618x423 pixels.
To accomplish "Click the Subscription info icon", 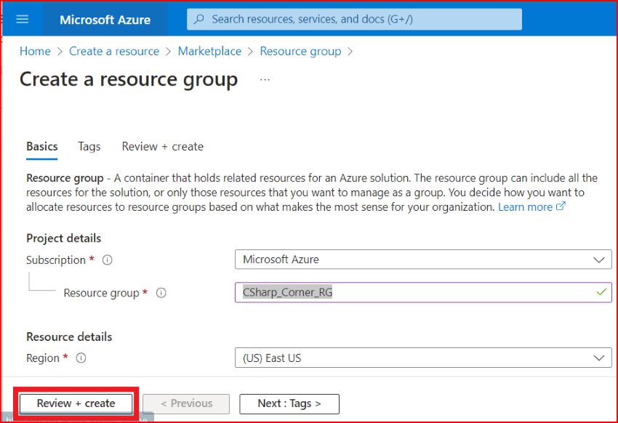I will tap(107, 260).
